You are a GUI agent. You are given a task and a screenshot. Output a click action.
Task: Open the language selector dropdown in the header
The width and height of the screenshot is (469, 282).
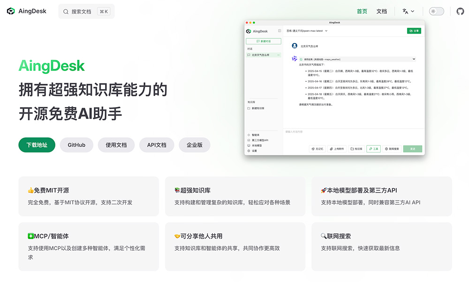click(x=408, y=11)
